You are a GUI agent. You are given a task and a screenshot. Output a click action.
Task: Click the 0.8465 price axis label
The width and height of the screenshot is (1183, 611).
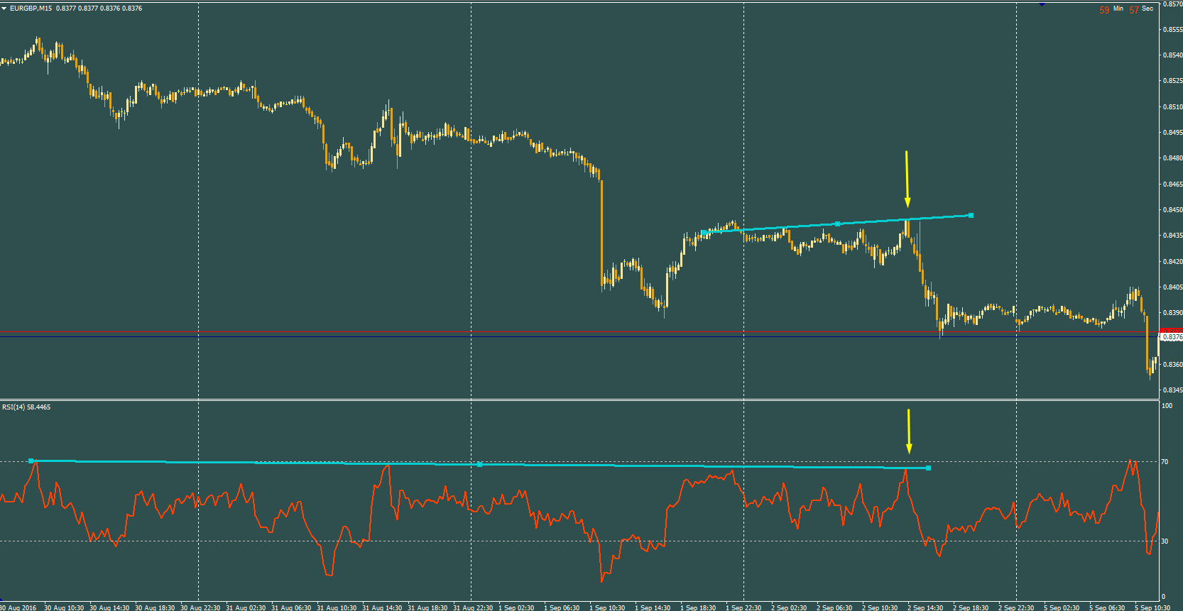point(1172,185)
